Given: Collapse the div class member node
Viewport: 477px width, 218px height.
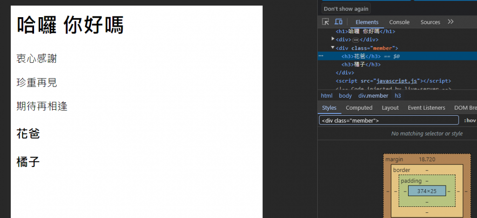Looking at the screenshot, I should (x=333, y=47).
